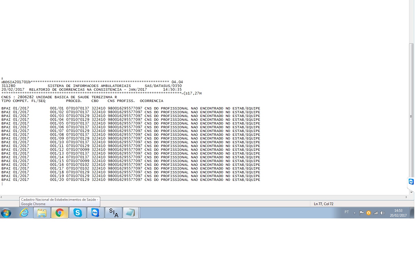Open the Windows Start menu
The image size is (416, 260).
(6, 213)
